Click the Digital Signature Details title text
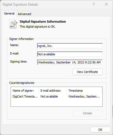This screenshot has height=135, width=113. click(x=20, y=4)
